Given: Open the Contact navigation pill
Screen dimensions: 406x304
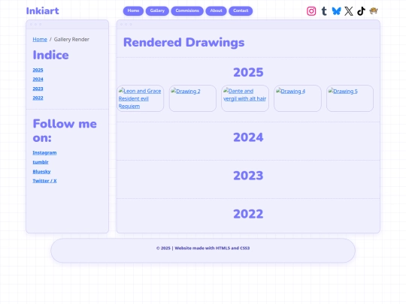Looking at the screenshot, I should pos(241,11).
